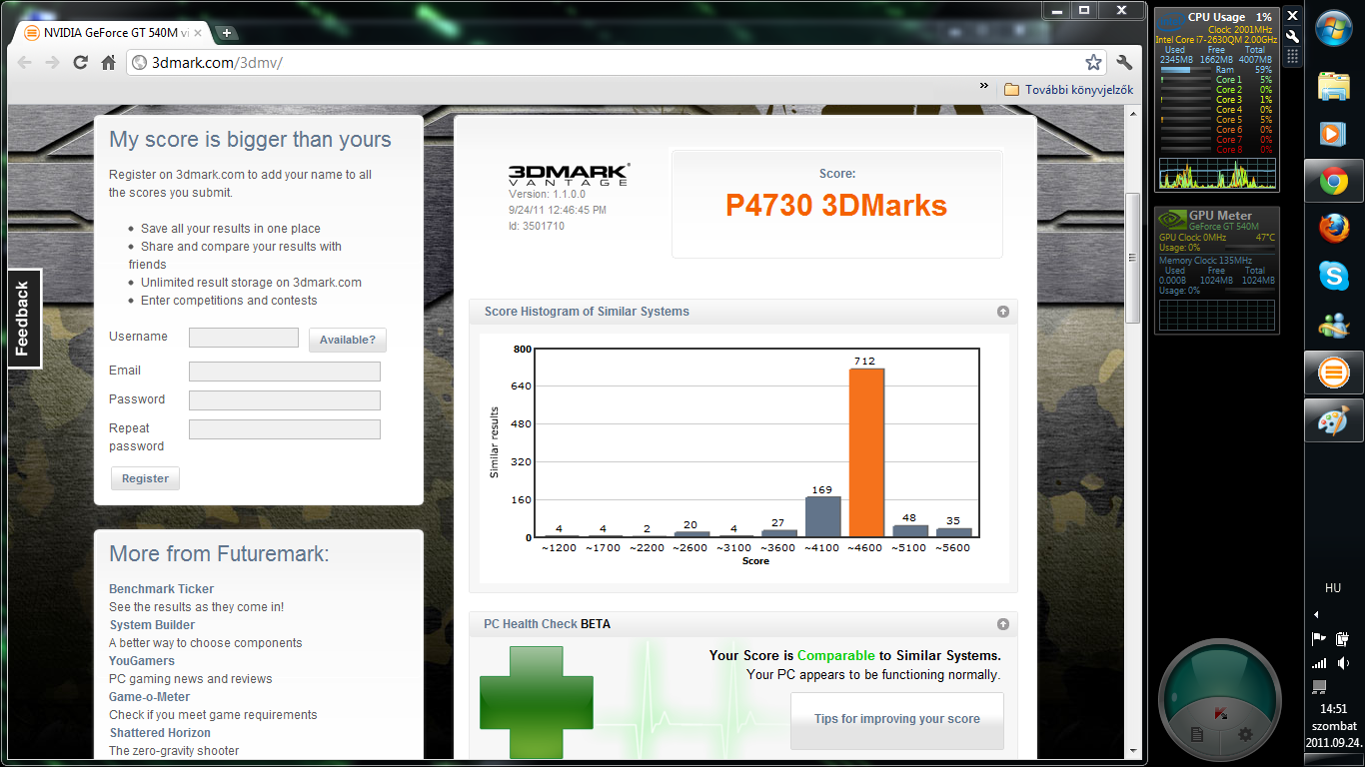
Task: Click CPU usage history graph in gadget
Action: coord(1217,172)
